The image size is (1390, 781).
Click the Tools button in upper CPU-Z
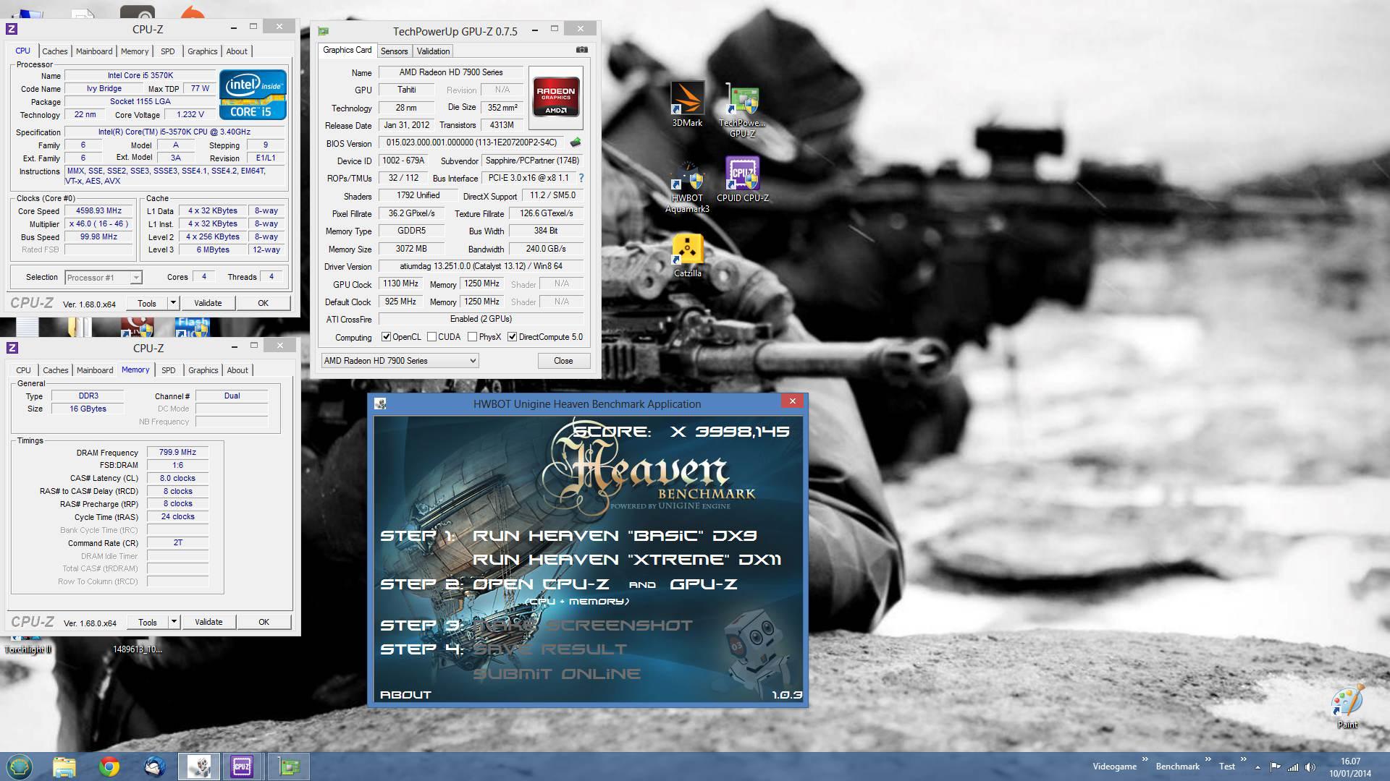[x=147, y=303]
